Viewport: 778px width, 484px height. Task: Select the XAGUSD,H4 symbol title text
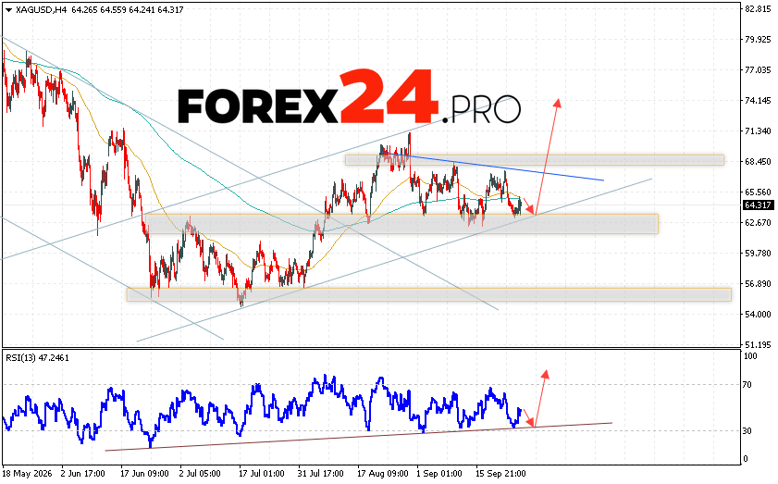tap(42, 10)
